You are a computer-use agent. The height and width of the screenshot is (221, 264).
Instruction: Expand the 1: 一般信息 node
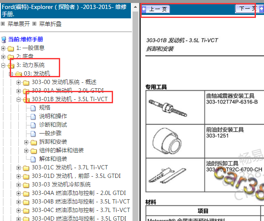pos(3,48)
